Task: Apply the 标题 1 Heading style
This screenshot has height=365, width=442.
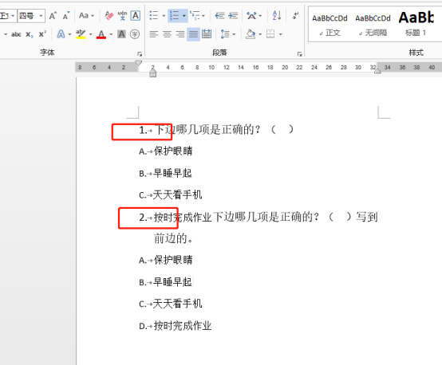Action: click(x=416, y=25)
